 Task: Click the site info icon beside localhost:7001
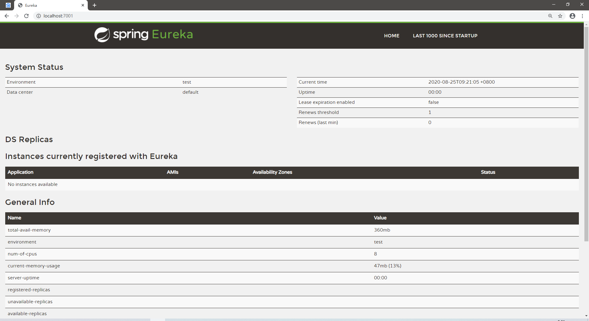(x=39, y=16)
